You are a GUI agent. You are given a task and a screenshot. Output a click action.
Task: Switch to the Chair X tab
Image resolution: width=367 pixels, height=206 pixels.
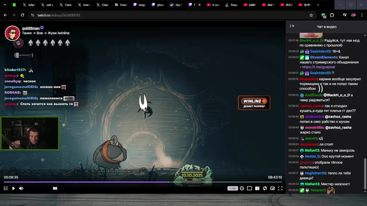click(x=102, y=5)
